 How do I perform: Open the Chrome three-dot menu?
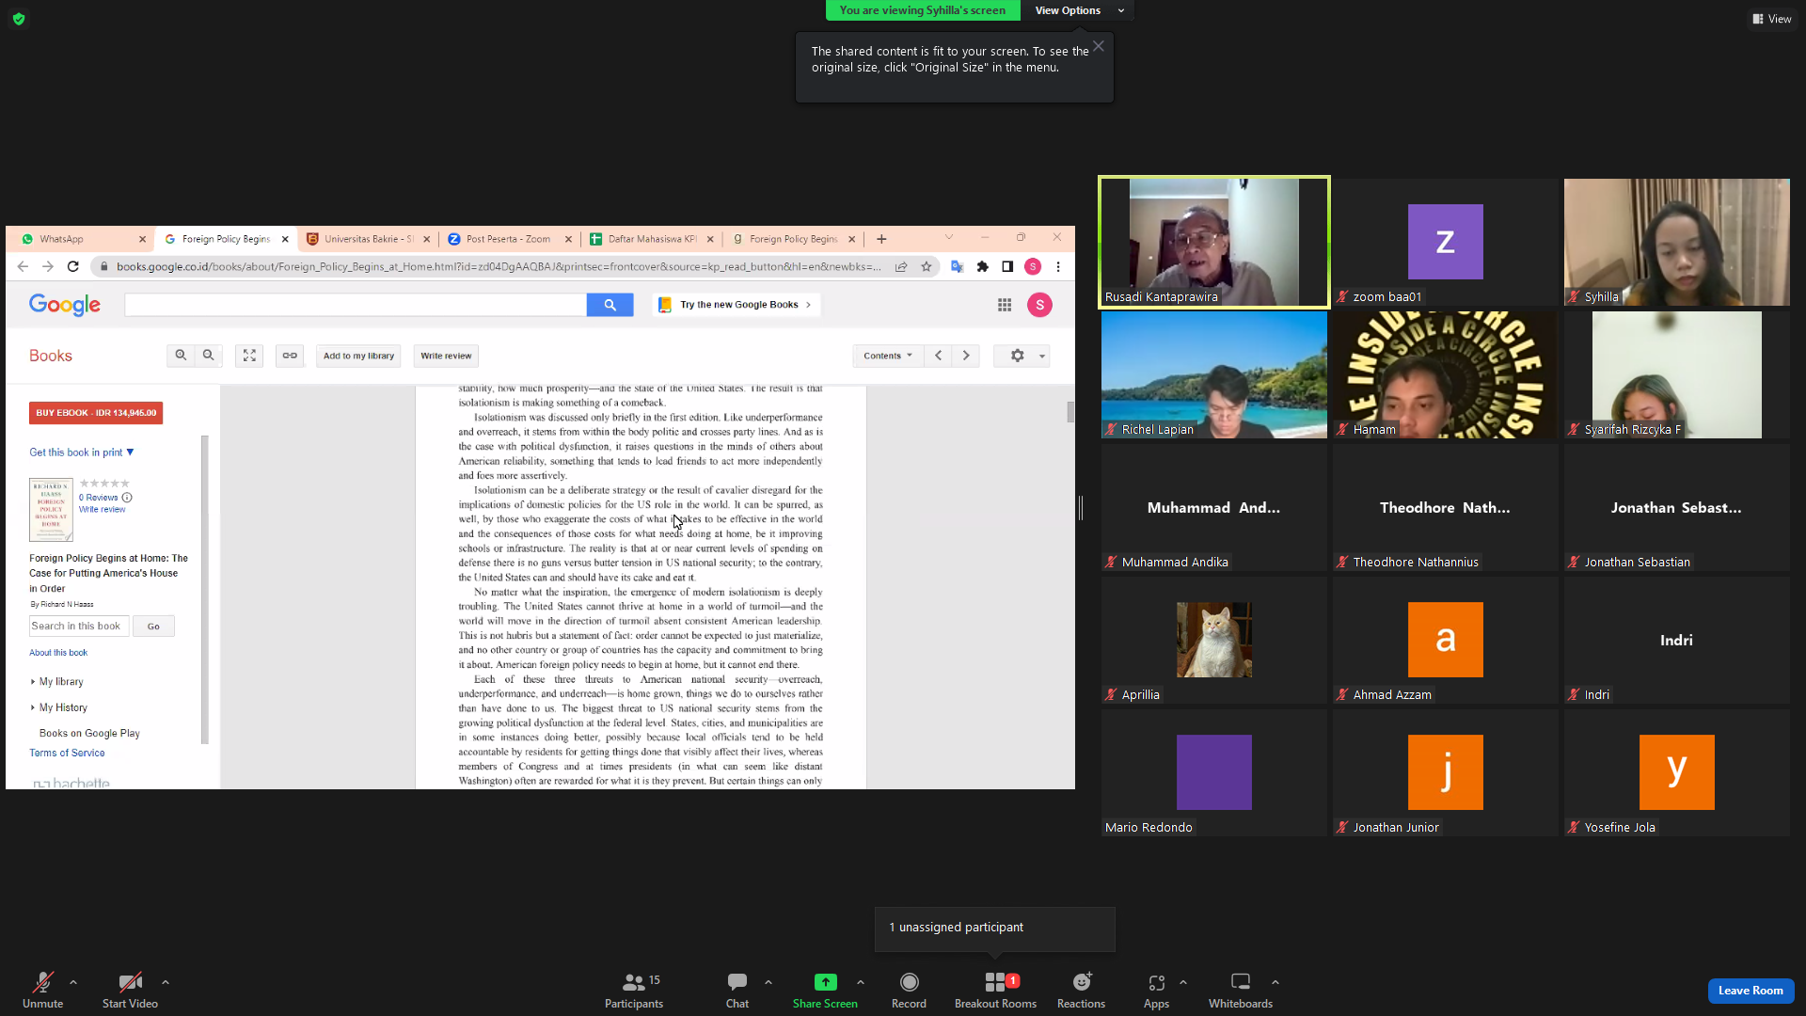coord(1058,266)
